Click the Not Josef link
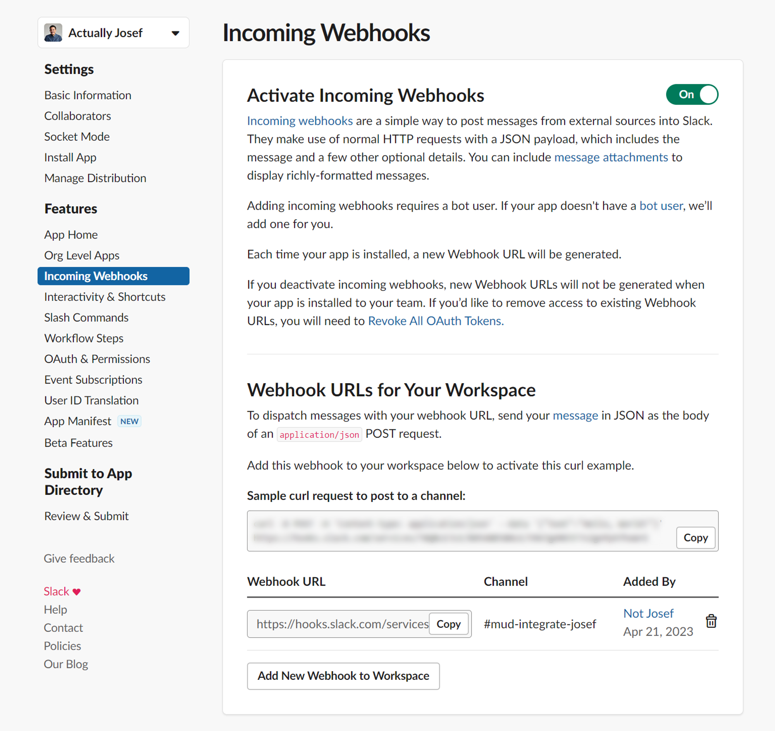775x731 pixels. click(648, 613)
